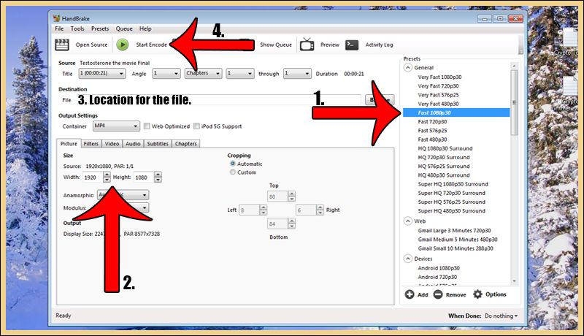Image resolution: width=584 pixels, height=336 pixels.
Task: Select the Fast 720p30 preset
Action: tap(432, 122)
